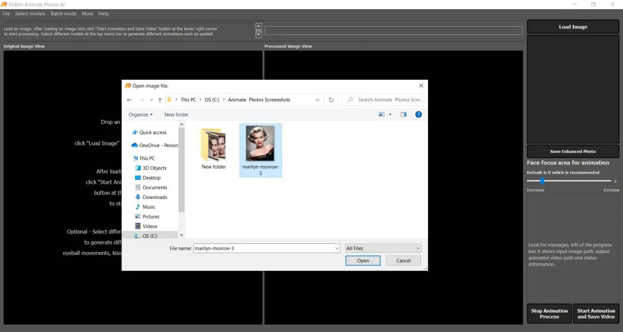
Task: Click OS (C:) in address breadcrumb
Action: [212, 100]
